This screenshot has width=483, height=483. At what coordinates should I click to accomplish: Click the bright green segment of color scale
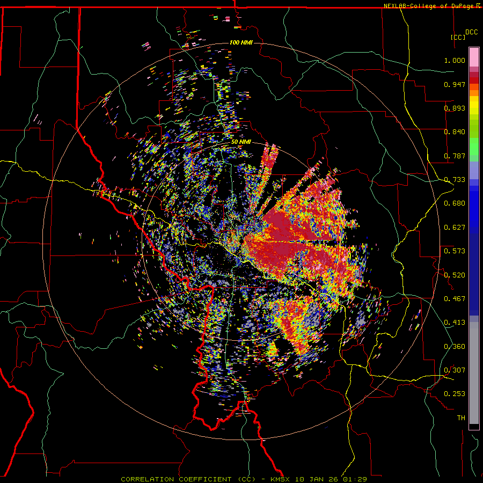(474, 147)
